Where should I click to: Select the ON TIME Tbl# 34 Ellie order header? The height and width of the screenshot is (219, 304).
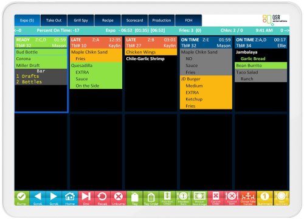pos(261,43)
